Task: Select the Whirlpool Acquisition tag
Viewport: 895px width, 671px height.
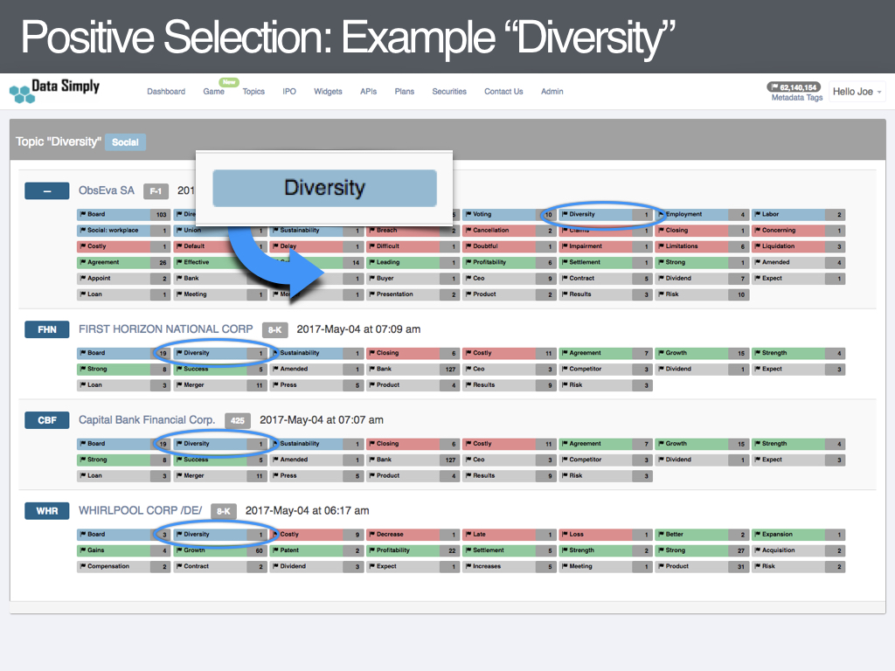Action: (798, 550)
